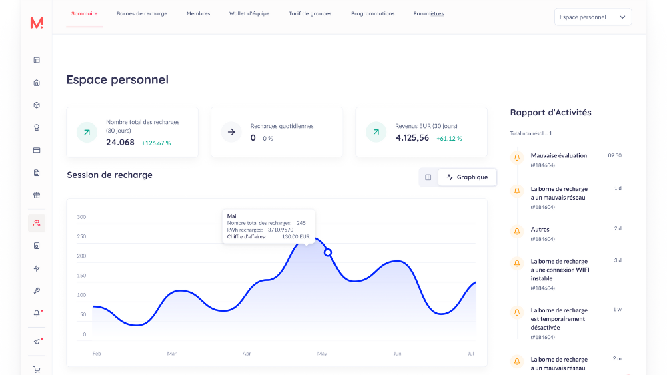
Task: Click bell icon beside the 1 d network alert
Action: [x=517, y=191]
